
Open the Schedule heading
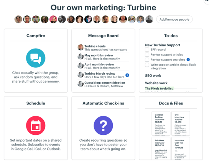[36, 103]
